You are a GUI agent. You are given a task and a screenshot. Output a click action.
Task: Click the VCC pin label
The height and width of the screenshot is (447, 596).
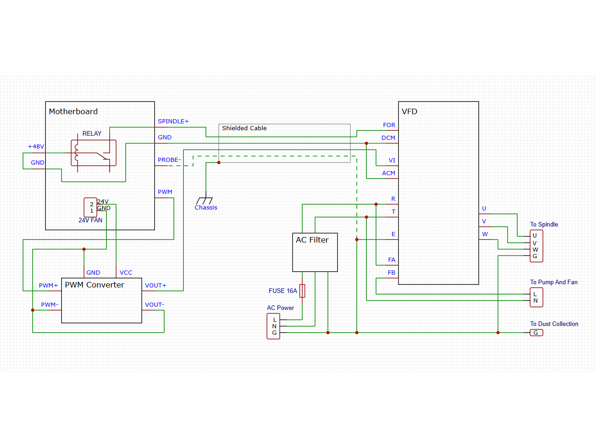point(126,273)
